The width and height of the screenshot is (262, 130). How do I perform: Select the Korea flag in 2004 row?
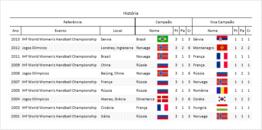pos(222,99)
